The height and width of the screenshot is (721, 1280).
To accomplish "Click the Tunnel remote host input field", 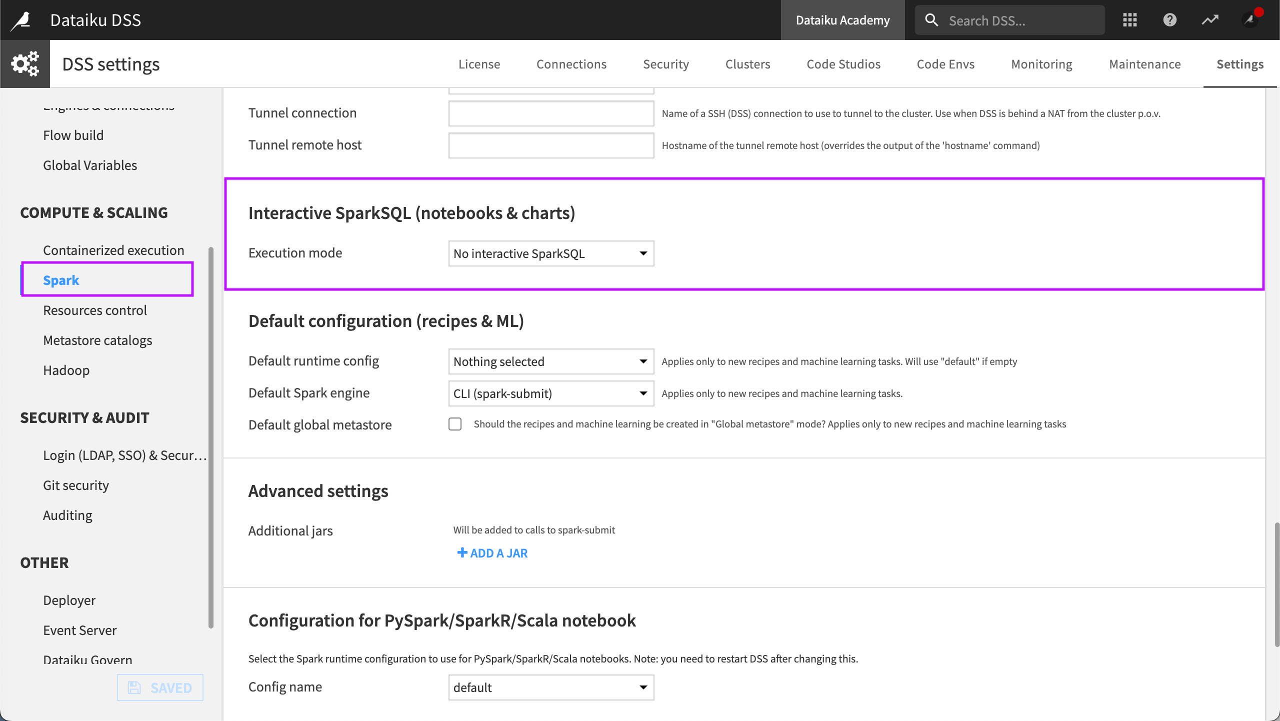I will coord(550,145).
